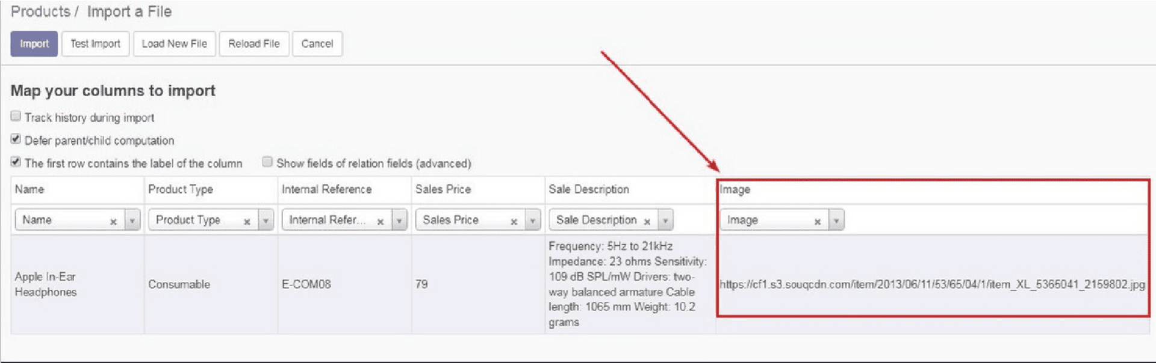Click the souqcdn image URL text
The image size is (1156, 363).
pyautogui.click(x=932, y=284)
